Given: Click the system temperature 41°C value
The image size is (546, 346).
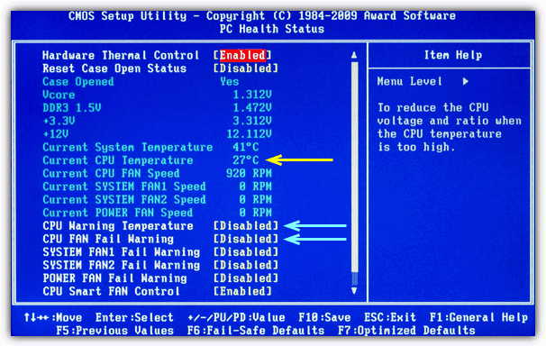Looking at the screenshot, I should (245, 147).
